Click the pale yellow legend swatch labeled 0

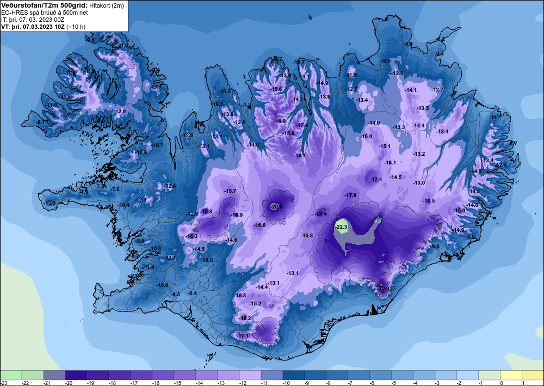511,375
